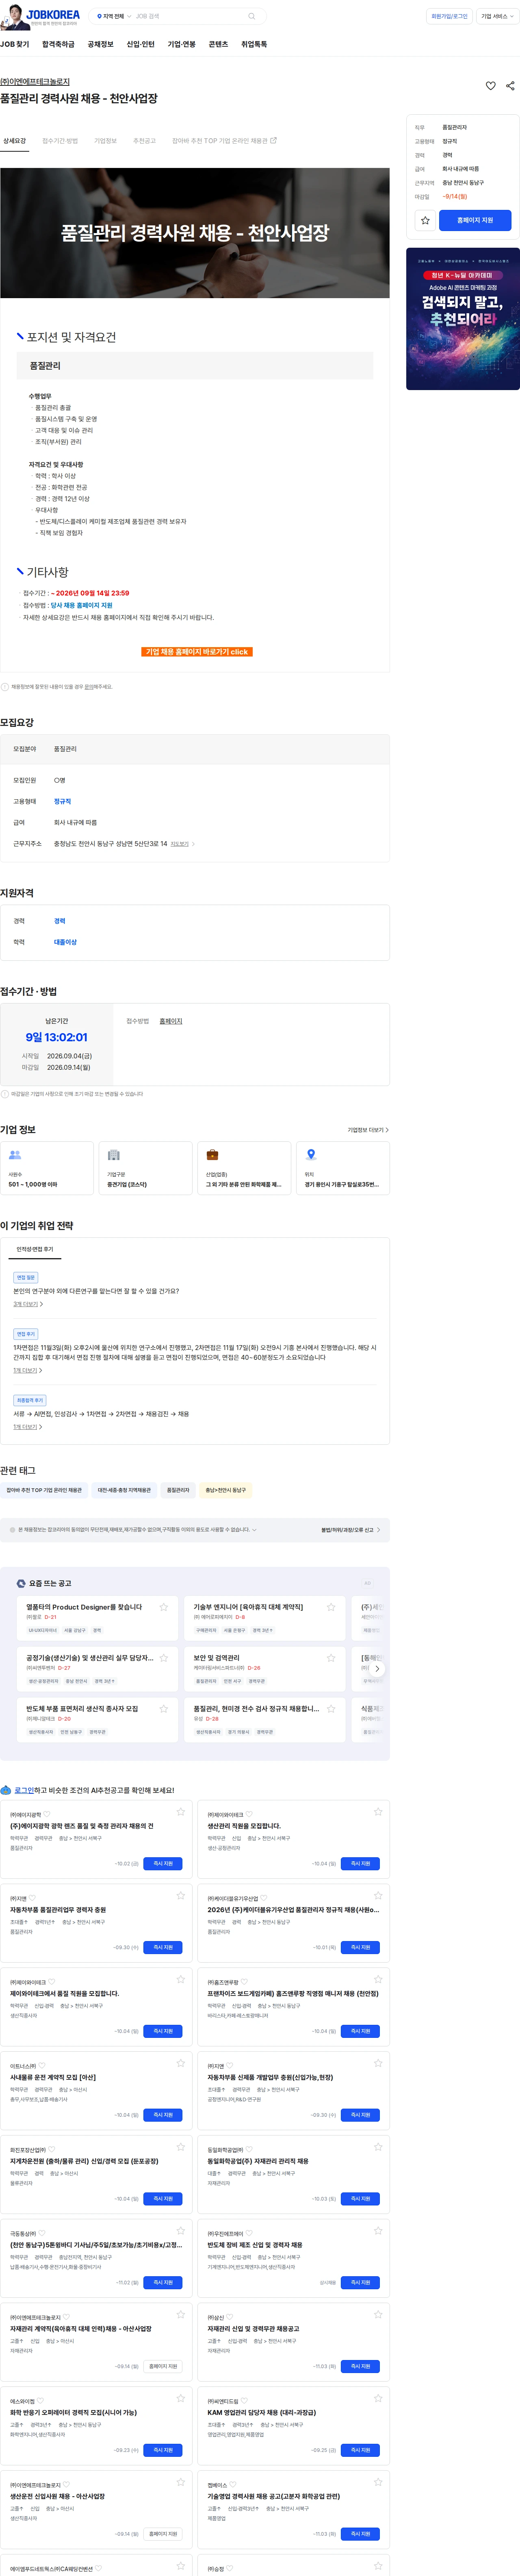Screen dimensions: 520x2576
Task: Click the 충남>천안시 동남구 tag
Action: click(x=225, y=1490)
